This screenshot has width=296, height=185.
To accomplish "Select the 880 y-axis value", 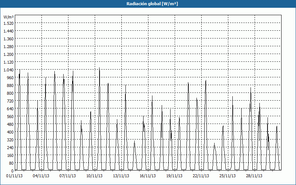I will (x=10, y=85).
